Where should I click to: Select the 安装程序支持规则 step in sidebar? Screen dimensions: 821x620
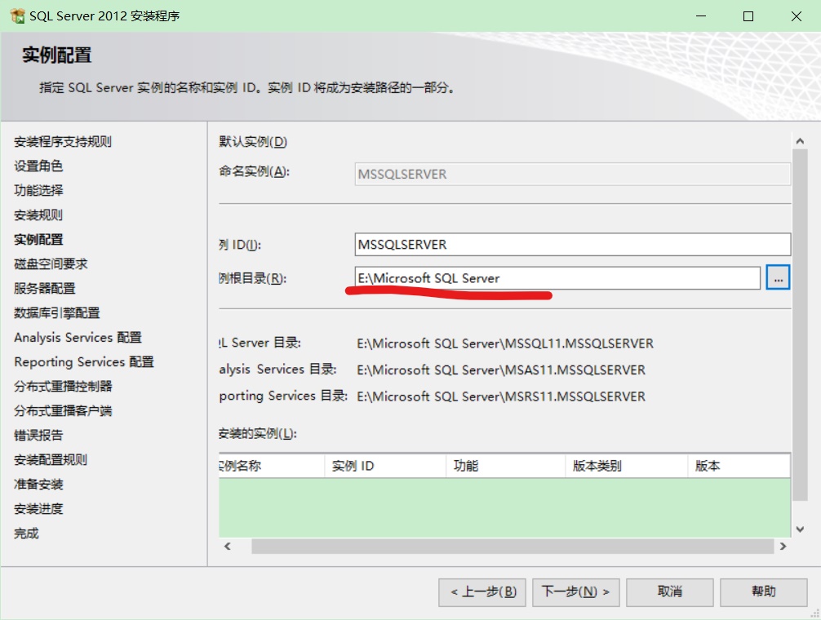(62, 141)
